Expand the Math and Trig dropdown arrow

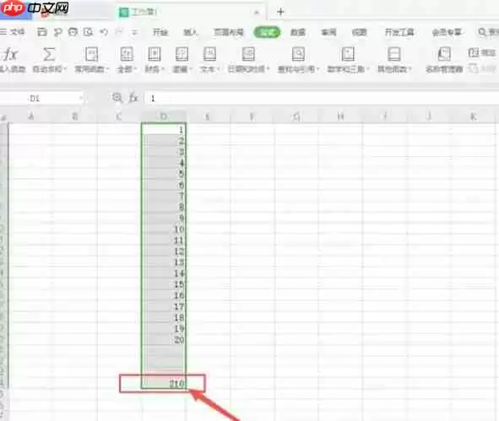[x=367, y=69]
